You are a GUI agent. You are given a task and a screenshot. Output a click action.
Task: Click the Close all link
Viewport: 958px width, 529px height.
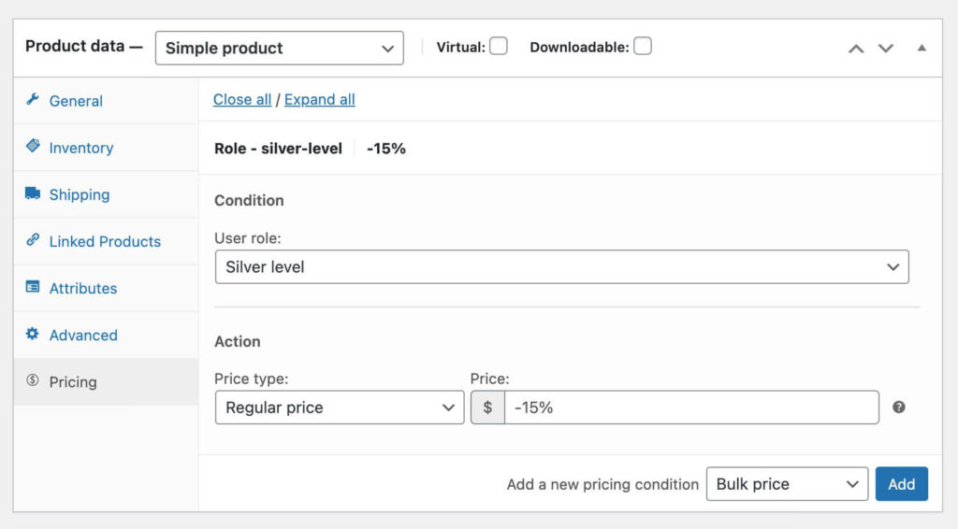click(x=242, y=99)
